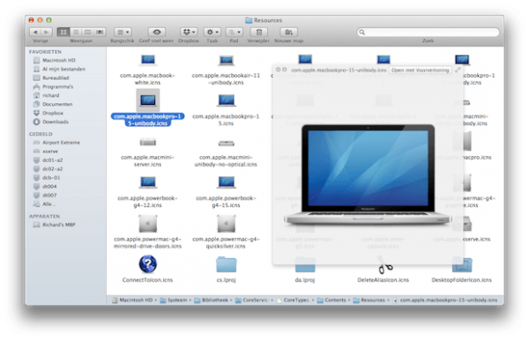Image resolution: width=529 pixels, height=340 pixels.
Task: Select com.apple.powerbook-g4-15.icns icon
Action: (x=226, y=182)
